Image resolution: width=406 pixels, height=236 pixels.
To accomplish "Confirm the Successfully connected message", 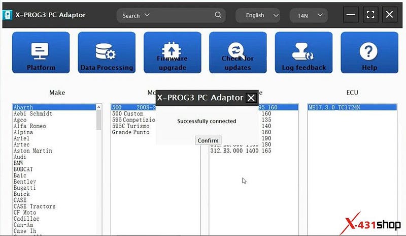I will tap(208, 140).
